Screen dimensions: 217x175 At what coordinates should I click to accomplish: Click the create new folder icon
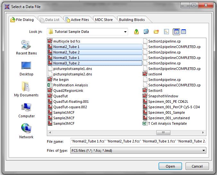click(x=156, y=32)
